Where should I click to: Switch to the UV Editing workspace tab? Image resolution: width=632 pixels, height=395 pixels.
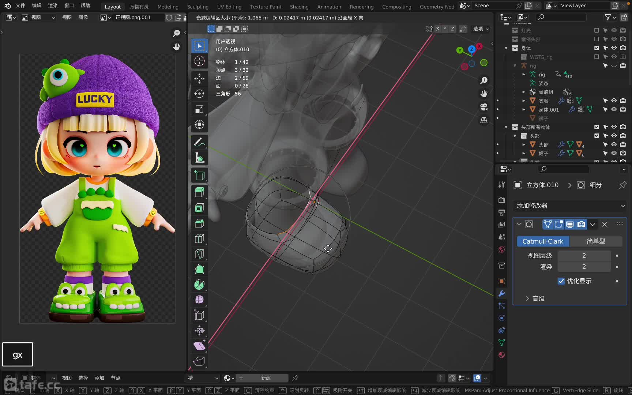tap(229, 7)
